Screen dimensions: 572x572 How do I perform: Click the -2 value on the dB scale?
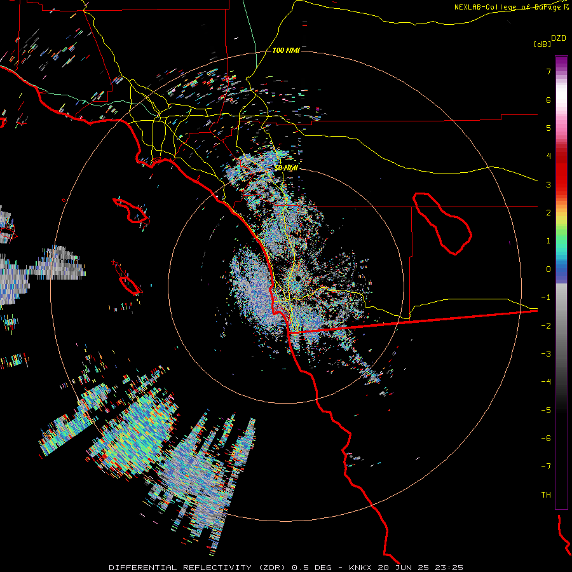point(546,326)
